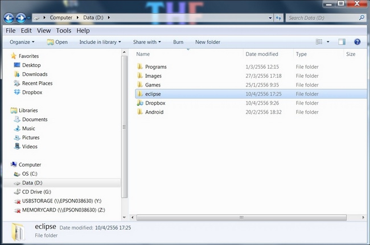The height and width of the screenshot is (245, 370).
Task: Open the address bar history dropdown
Action: tap(270, 18)
